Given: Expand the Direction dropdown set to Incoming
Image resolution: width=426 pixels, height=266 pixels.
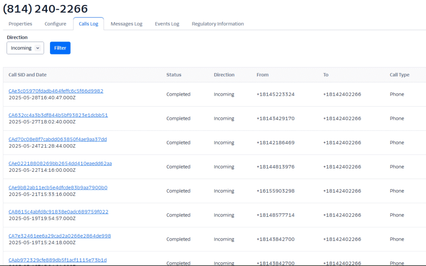Looking at the screenshot, I should 25,48.
